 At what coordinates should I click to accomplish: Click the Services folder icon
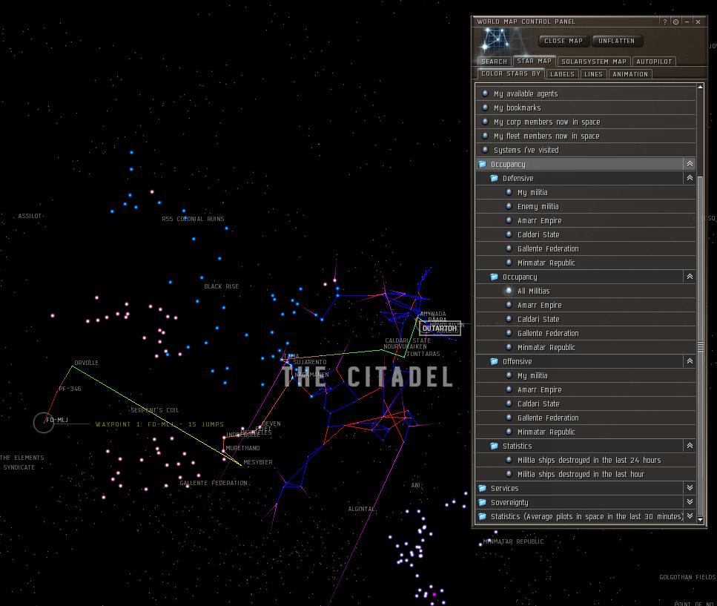pyautogui.click(x=482, y=488)
